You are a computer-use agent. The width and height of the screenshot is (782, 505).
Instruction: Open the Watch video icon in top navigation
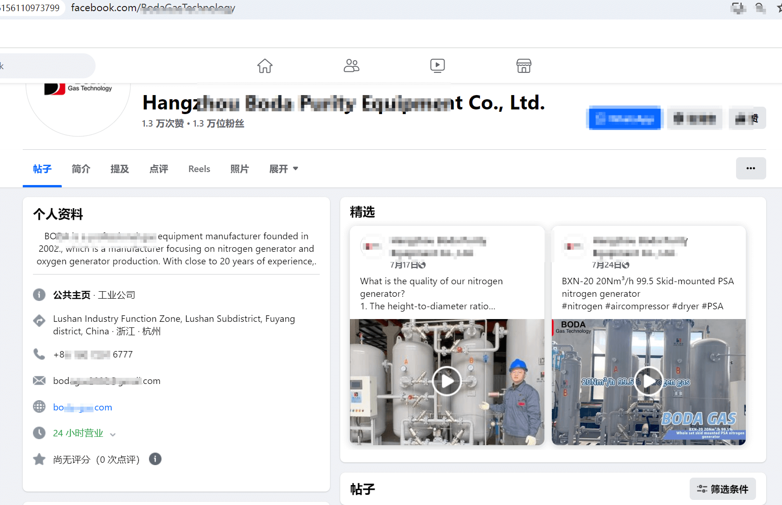pyautogui.click(x=438, y=66)
